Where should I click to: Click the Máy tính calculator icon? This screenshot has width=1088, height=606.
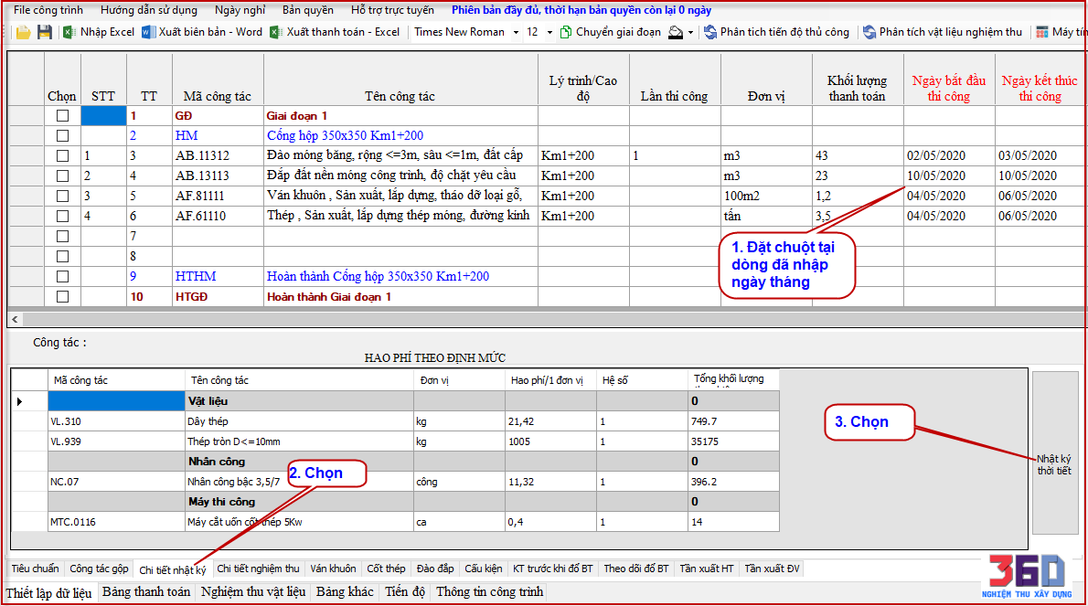pyautogui.click(x=1042, y=32)
